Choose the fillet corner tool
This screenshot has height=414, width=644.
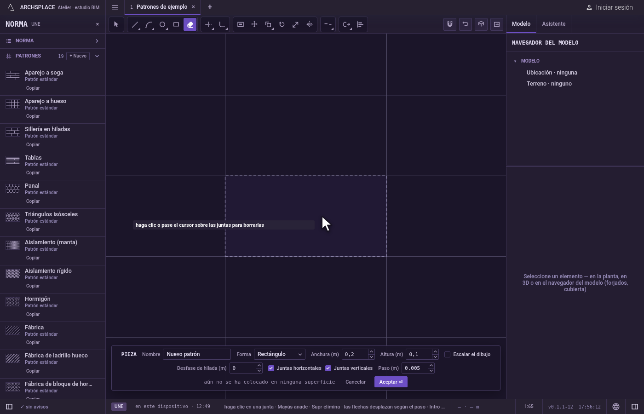click(223, 24)
